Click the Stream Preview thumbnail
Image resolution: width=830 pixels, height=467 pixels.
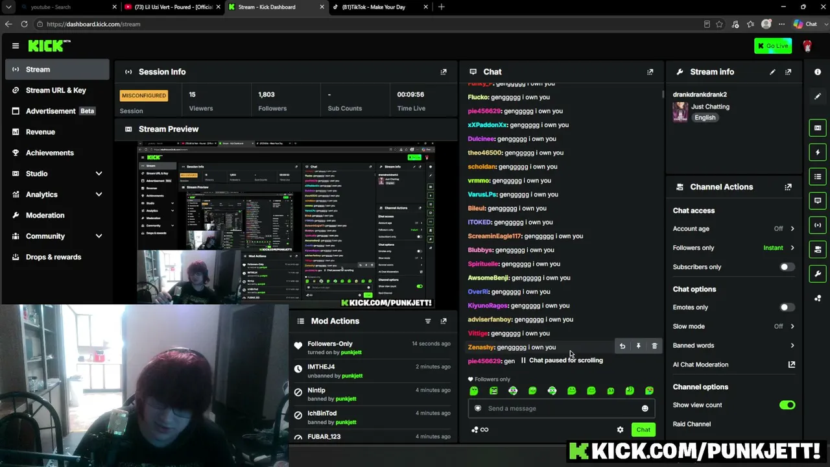pos(285,224)
